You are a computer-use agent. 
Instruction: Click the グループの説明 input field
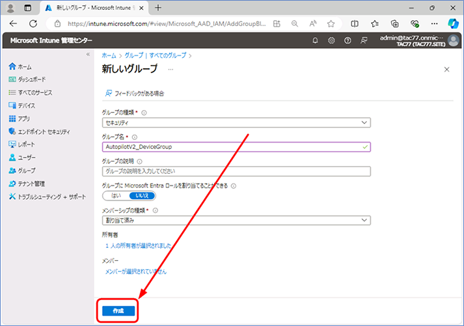coord(236,171)
